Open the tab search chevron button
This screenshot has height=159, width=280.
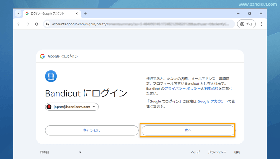(x=18, y=13)
